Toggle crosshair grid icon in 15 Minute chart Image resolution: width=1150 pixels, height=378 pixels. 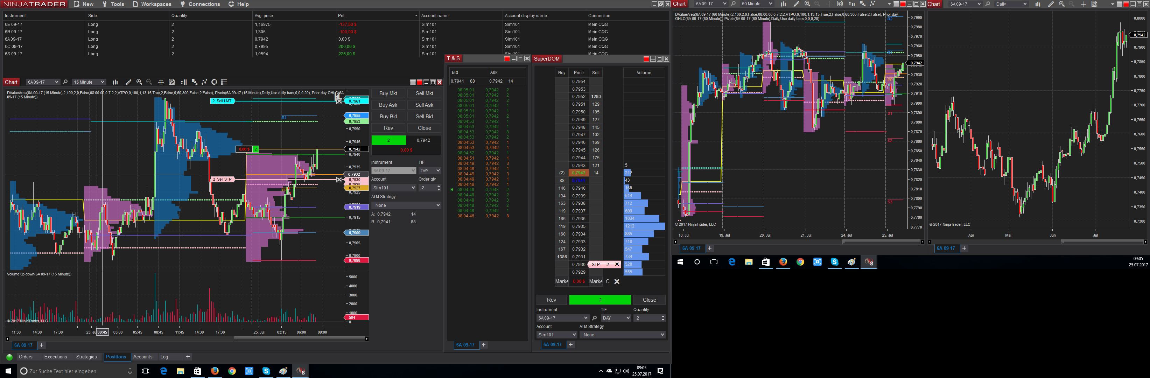(161, 82)
